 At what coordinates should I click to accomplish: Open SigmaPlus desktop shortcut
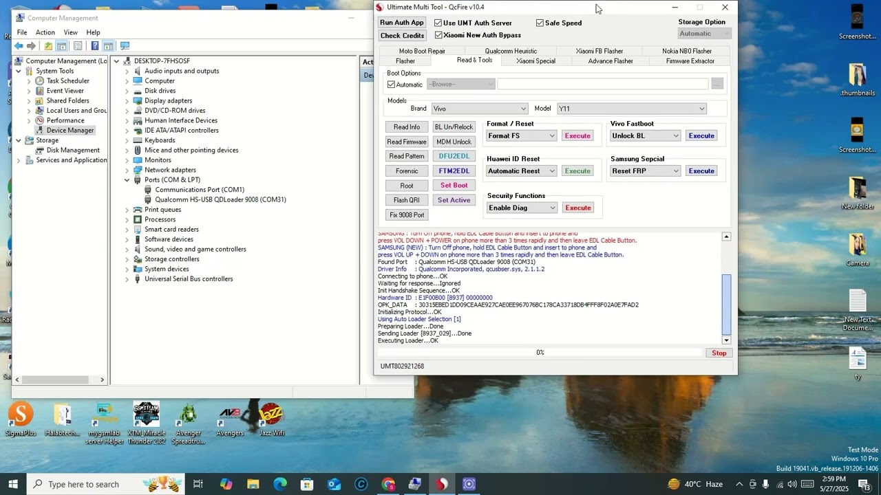21,419
